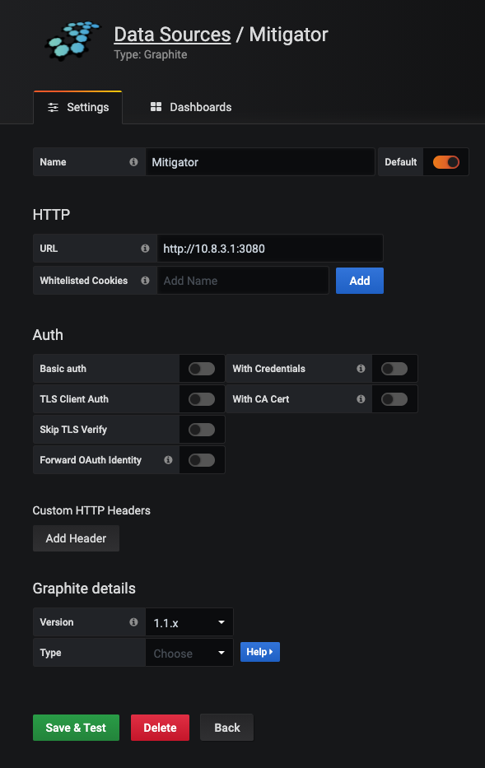Screen dimensions: 485x768
Task: Click the 'Auth' section heading
Action: coord(48,334)
